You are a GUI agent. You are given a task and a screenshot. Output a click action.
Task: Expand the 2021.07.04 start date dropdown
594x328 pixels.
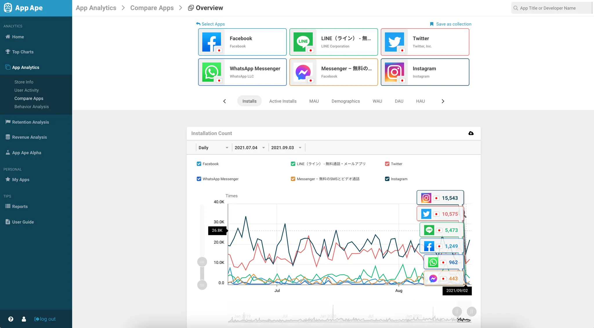(250, 147)
